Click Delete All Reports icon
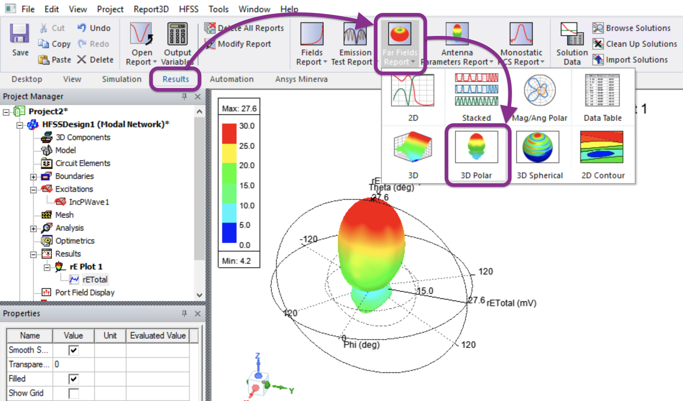The height and width of the screenshot is (401, 683). [x=210, y=28]
